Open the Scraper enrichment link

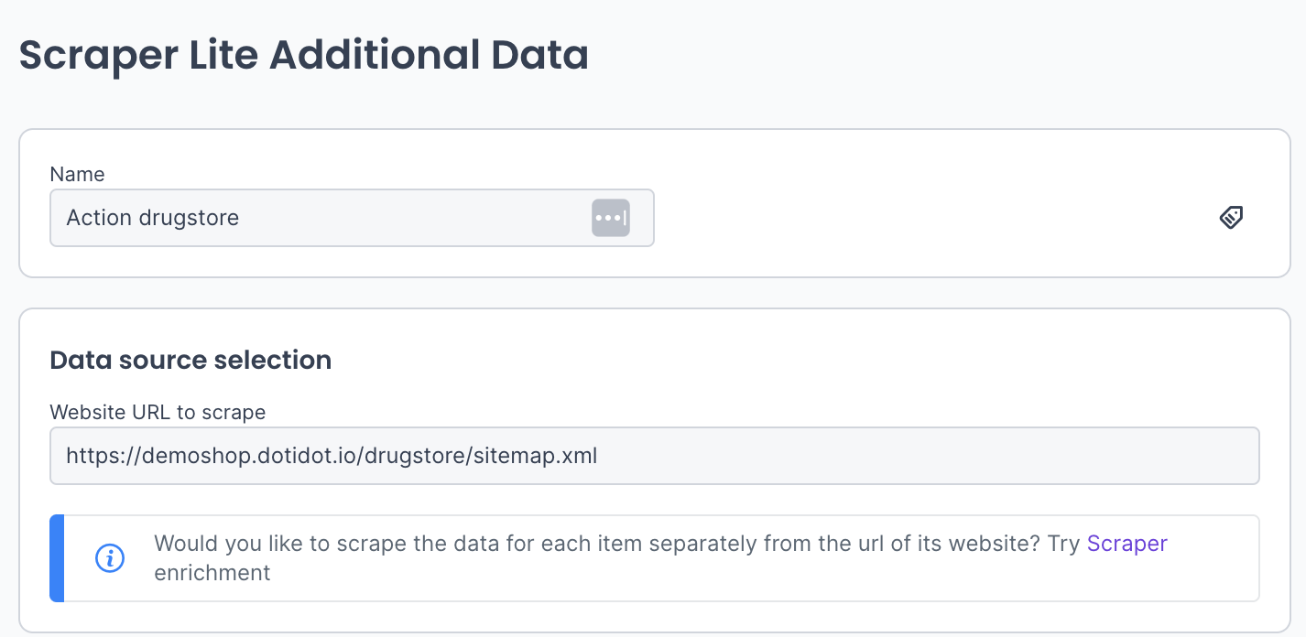click(x=1126, y=544)
